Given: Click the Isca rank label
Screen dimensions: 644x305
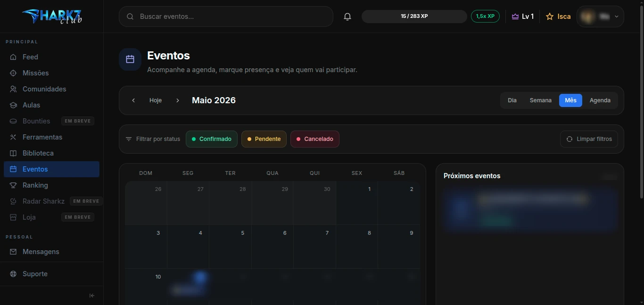Looking at the screenshot, I should 564,16.
